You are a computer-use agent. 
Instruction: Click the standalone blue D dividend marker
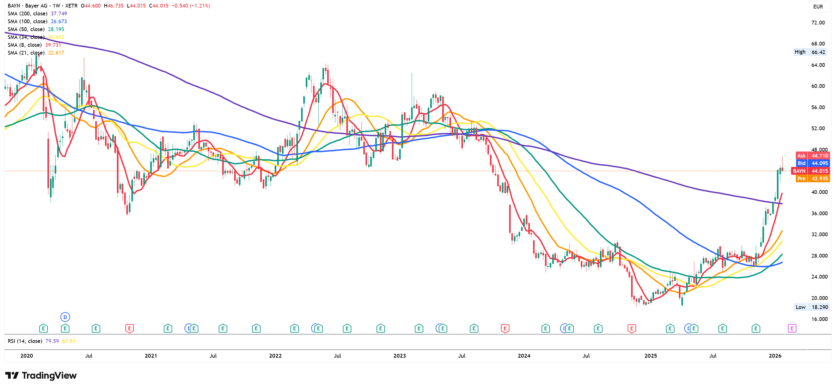tap(65, 317)
